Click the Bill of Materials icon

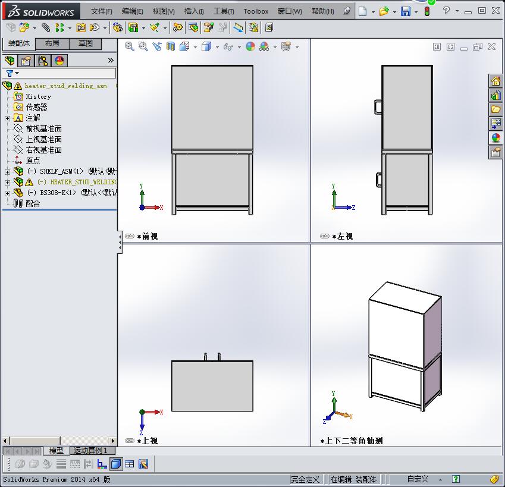pos(193,28)
